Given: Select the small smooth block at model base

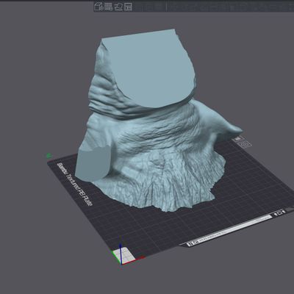Looking at the screenshot, I should tap(93, 164).
